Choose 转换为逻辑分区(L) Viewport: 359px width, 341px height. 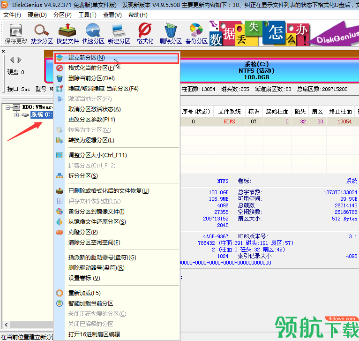(x=117, y=140)
